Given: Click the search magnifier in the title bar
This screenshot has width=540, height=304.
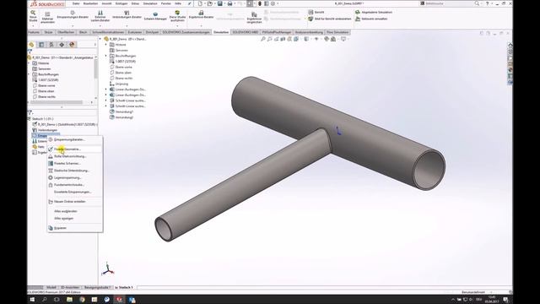Looking at the screenshot, I should click(477, 3).
